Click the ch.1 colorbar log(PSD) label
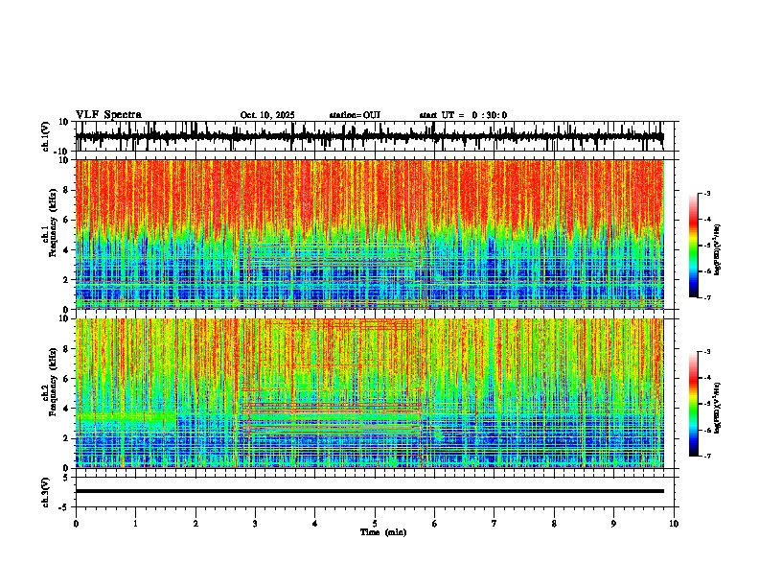 pos(718,250)
